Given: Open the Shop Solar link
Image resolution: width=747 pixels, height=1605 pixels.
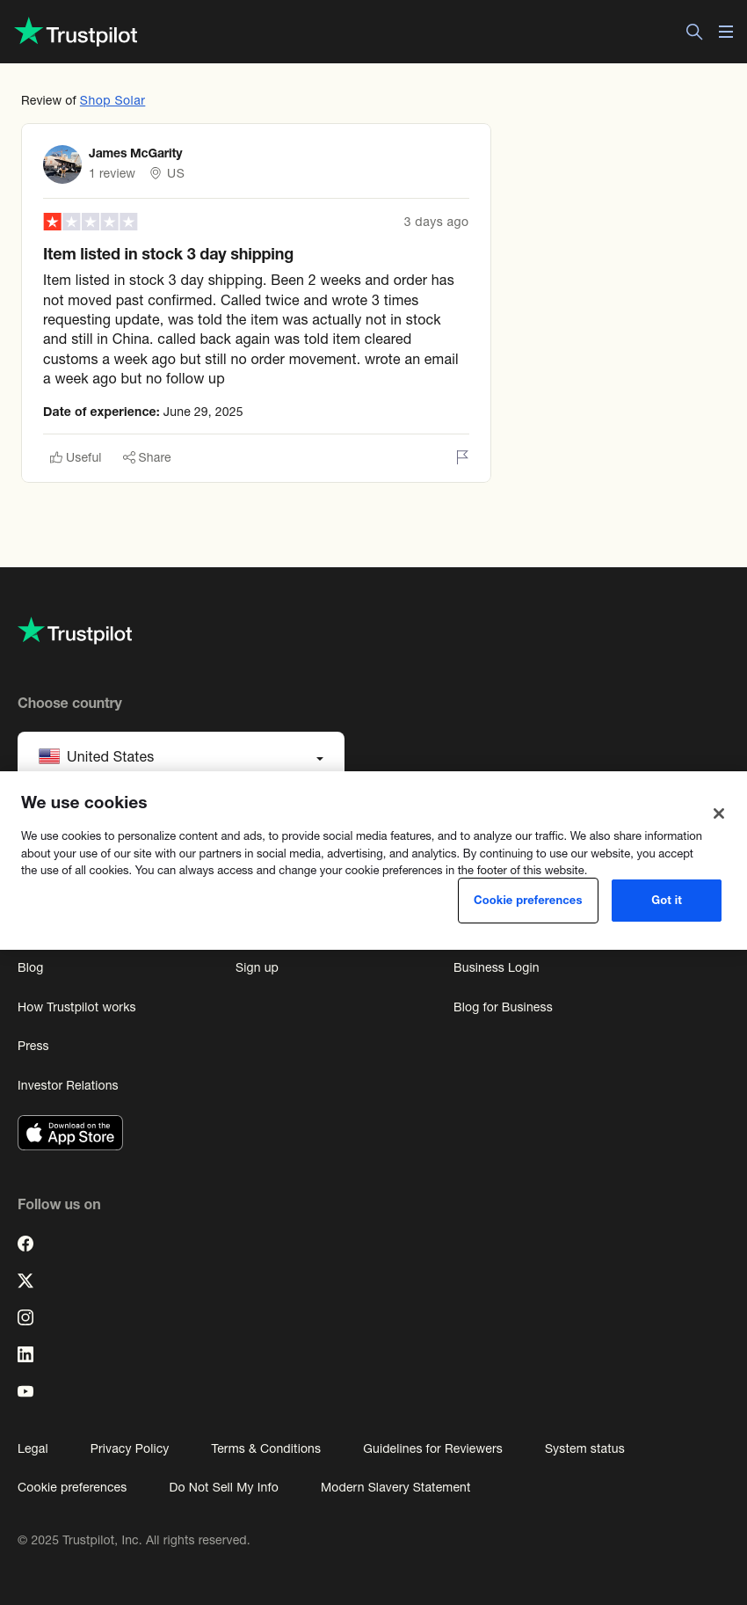Looking at the screenshot, I should click(112, 100).
